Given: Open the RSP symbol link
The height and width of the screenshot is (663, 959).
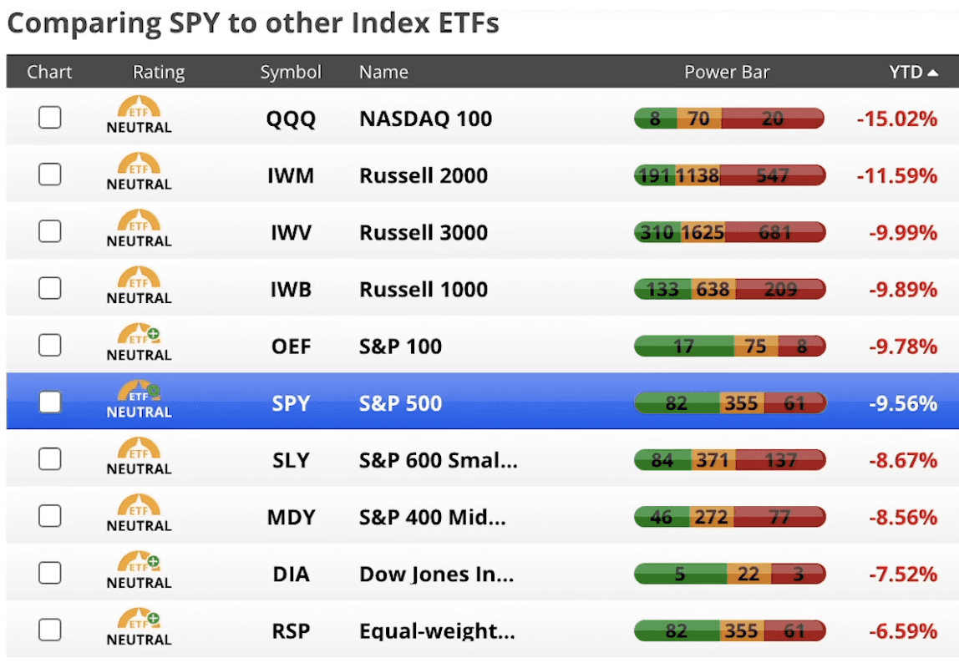Looking at the screenshot, I should [291, 630].
